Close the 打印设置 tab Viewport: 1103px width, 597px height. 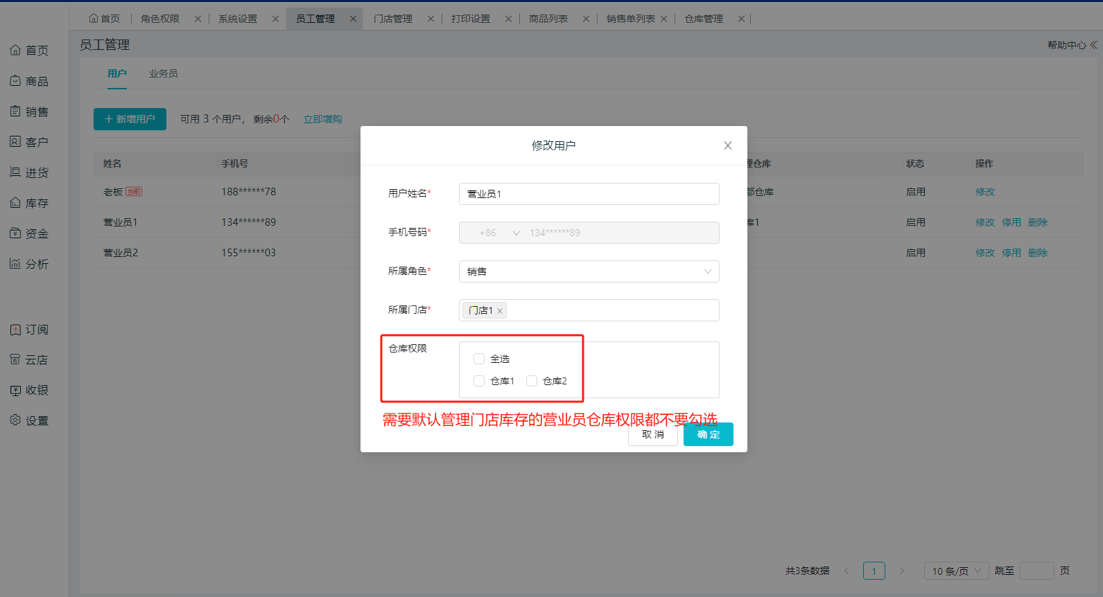(508, 19)
